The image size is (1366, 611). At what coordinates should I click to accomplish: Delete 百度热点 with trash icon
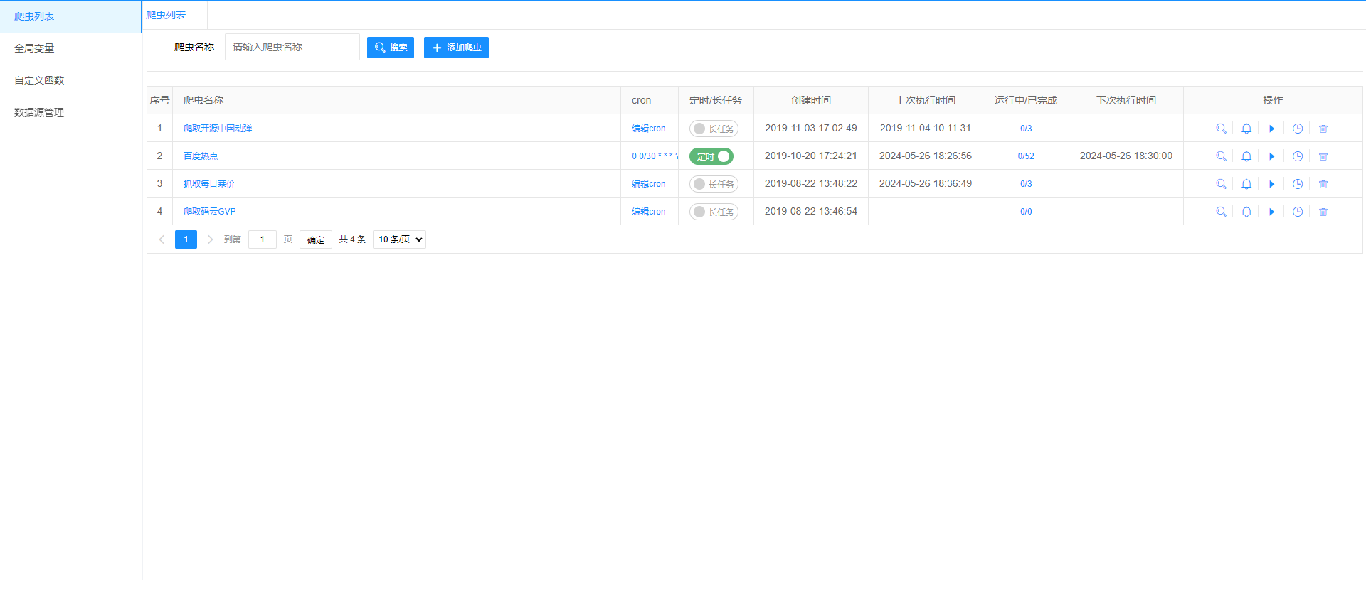[1323, 156]
